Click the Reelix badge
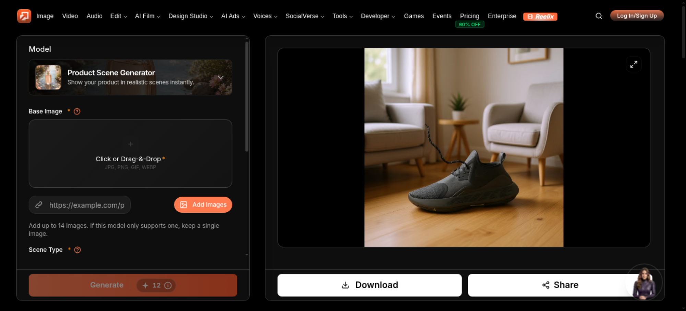 540,16
